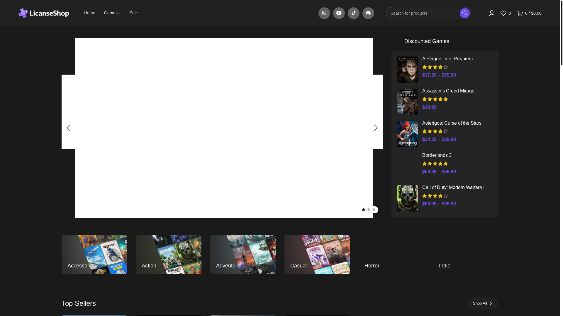Screen dimensions: 563x316
Task: Click the Discounted Games heading
Action: point(427,41)
